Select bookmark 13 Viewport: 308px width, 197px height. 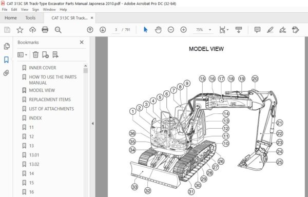[31, 146]
